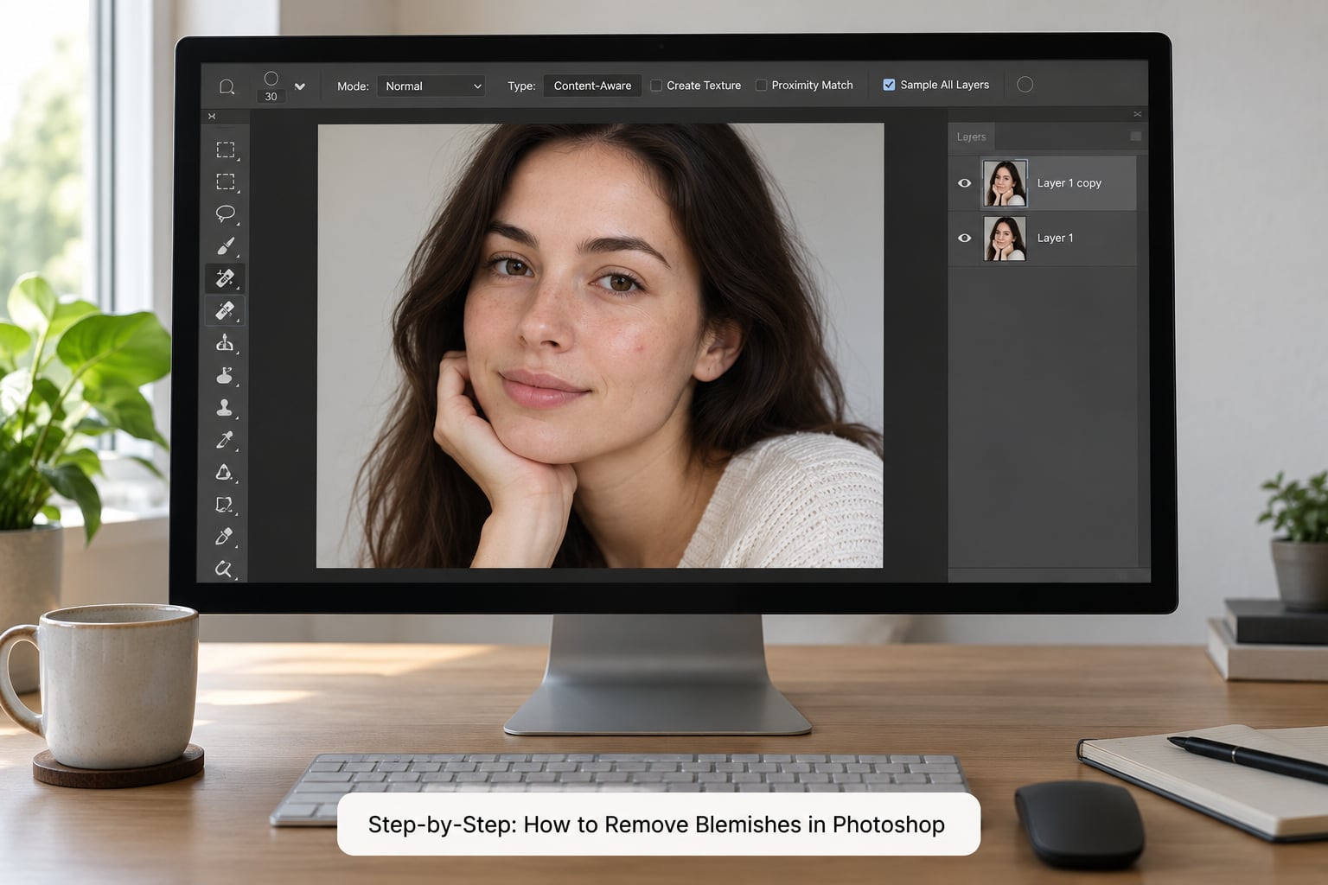Screen dimensions: 1328x885
Task: Select the dark-highlighted Spot Healing Brush tool
Action: pos(225,278)
